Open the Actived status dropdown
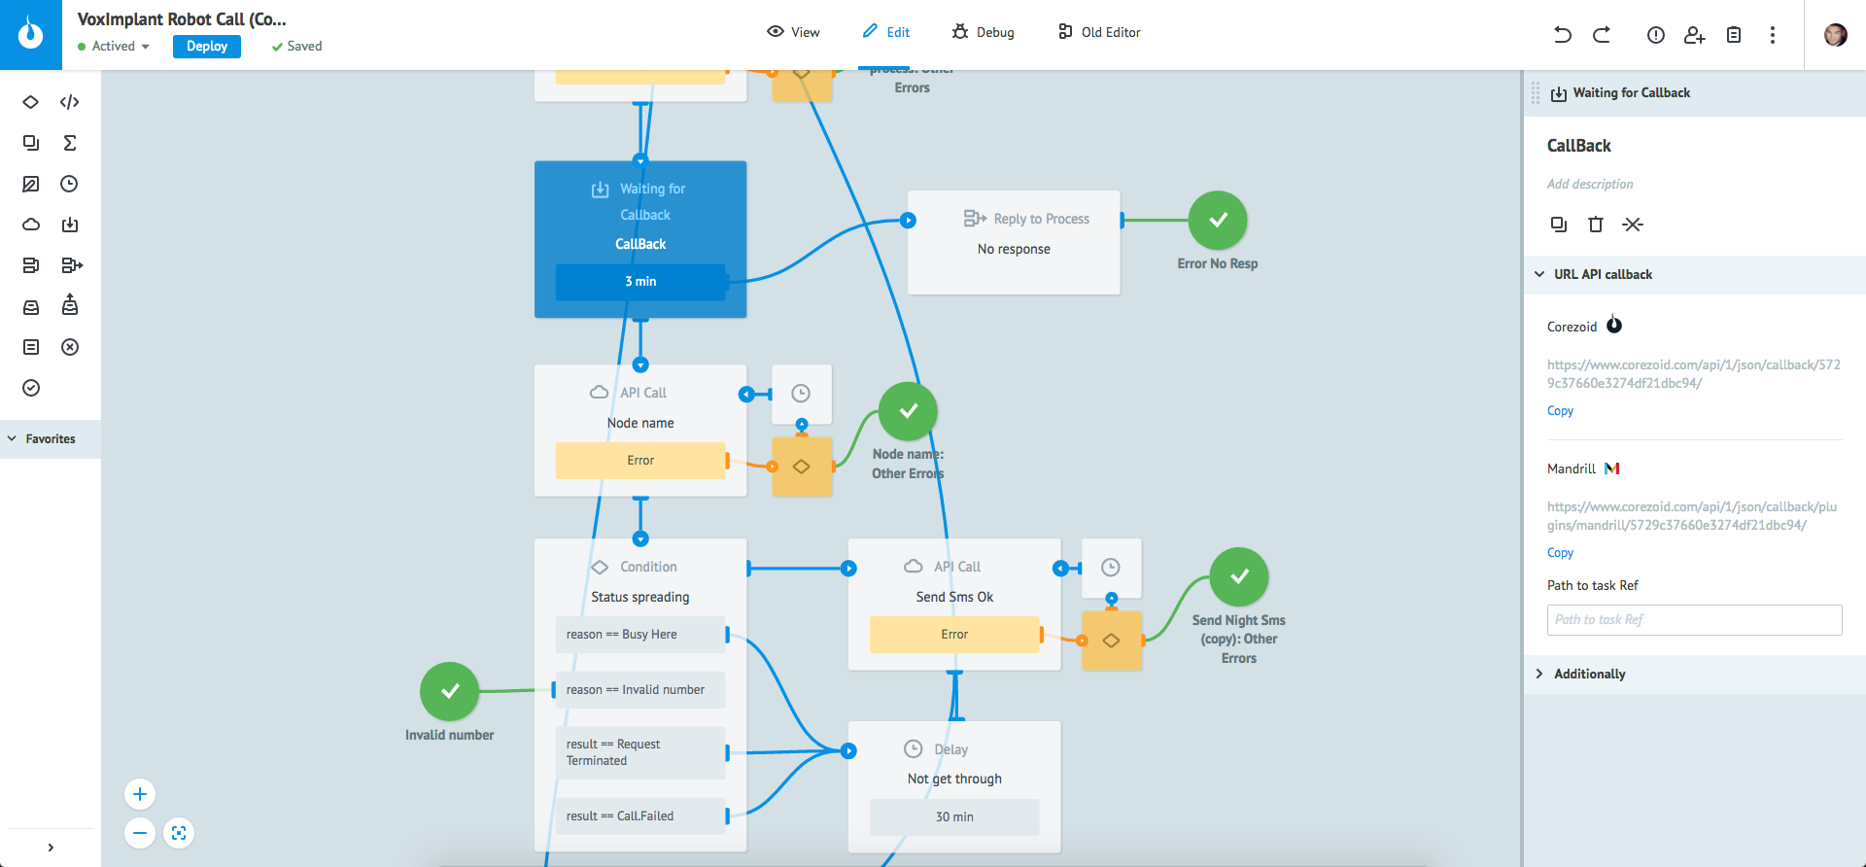The width and height of the screenshot is (1866, 867). (115, 46)
